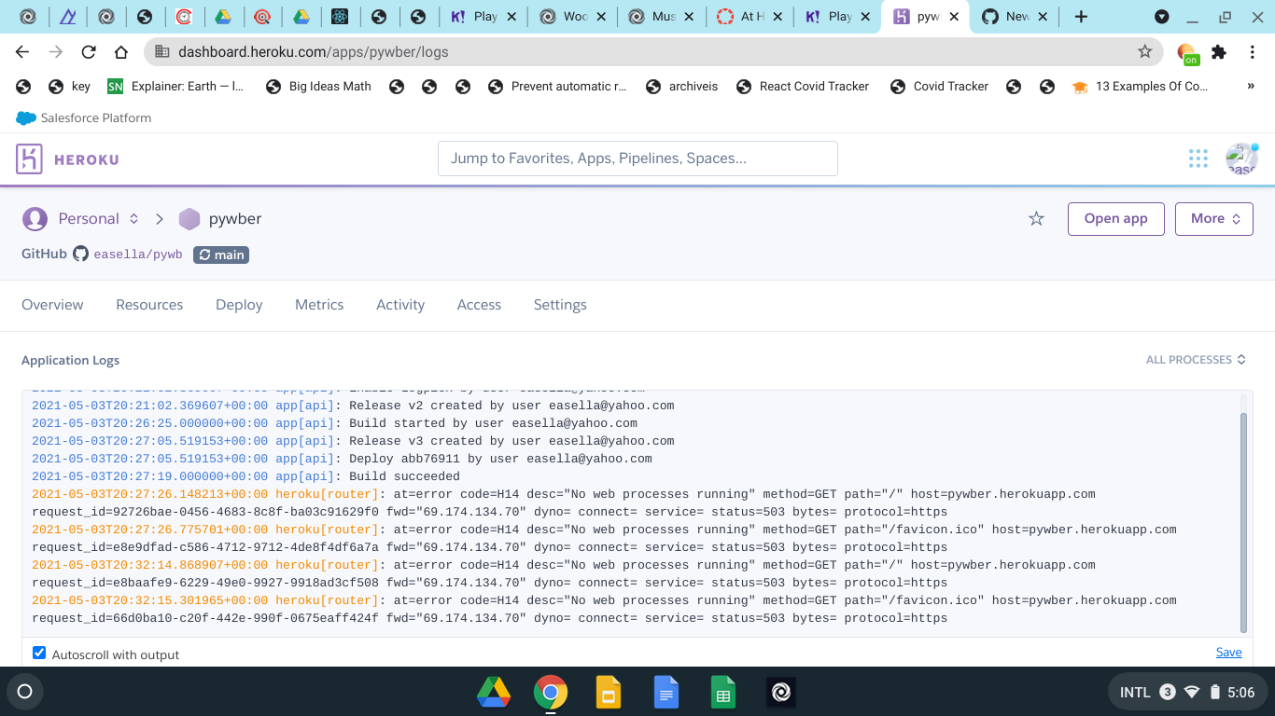1275x716 pixels.
Task: Open Google Slides from the shelf
Action: point(609,692)
